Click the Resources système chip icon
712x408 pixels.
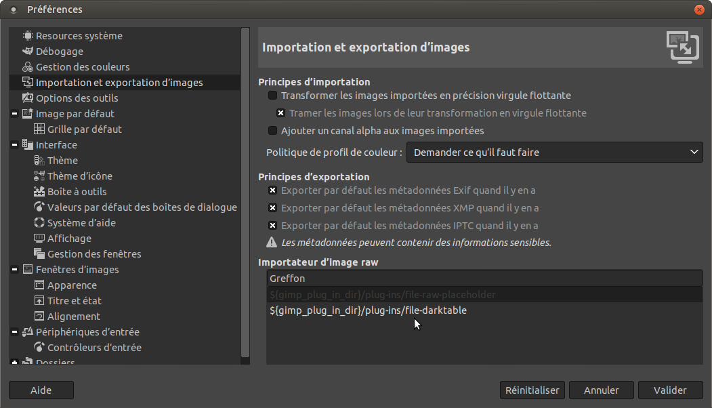click(28, 36)
